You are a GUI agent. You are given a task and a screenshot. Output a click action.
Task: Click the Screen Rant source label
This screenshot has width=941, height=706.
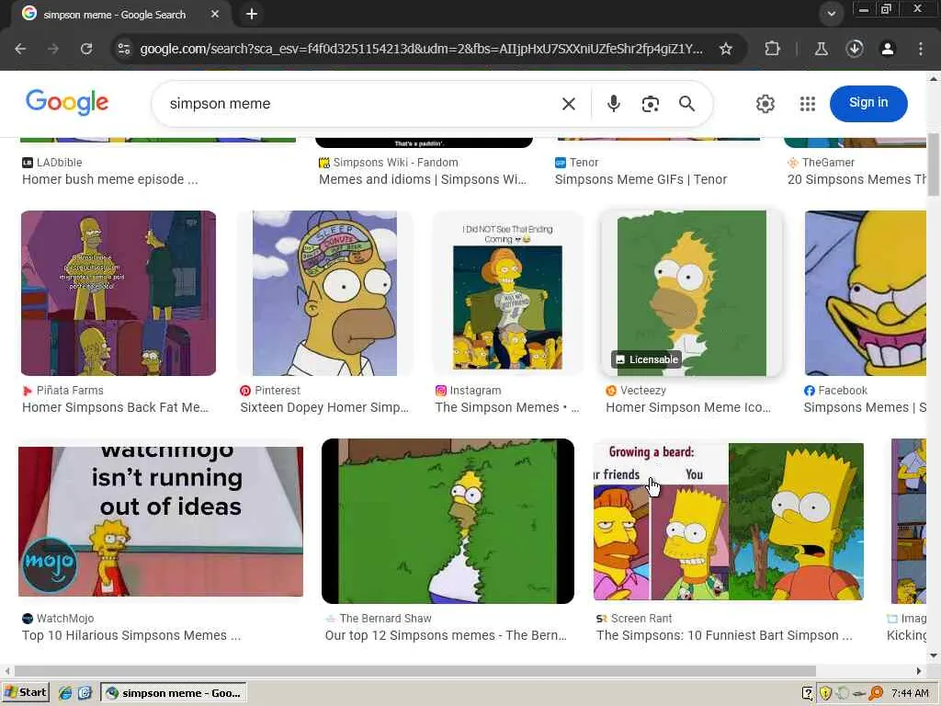pyautogui.click(x=641, y=619)
